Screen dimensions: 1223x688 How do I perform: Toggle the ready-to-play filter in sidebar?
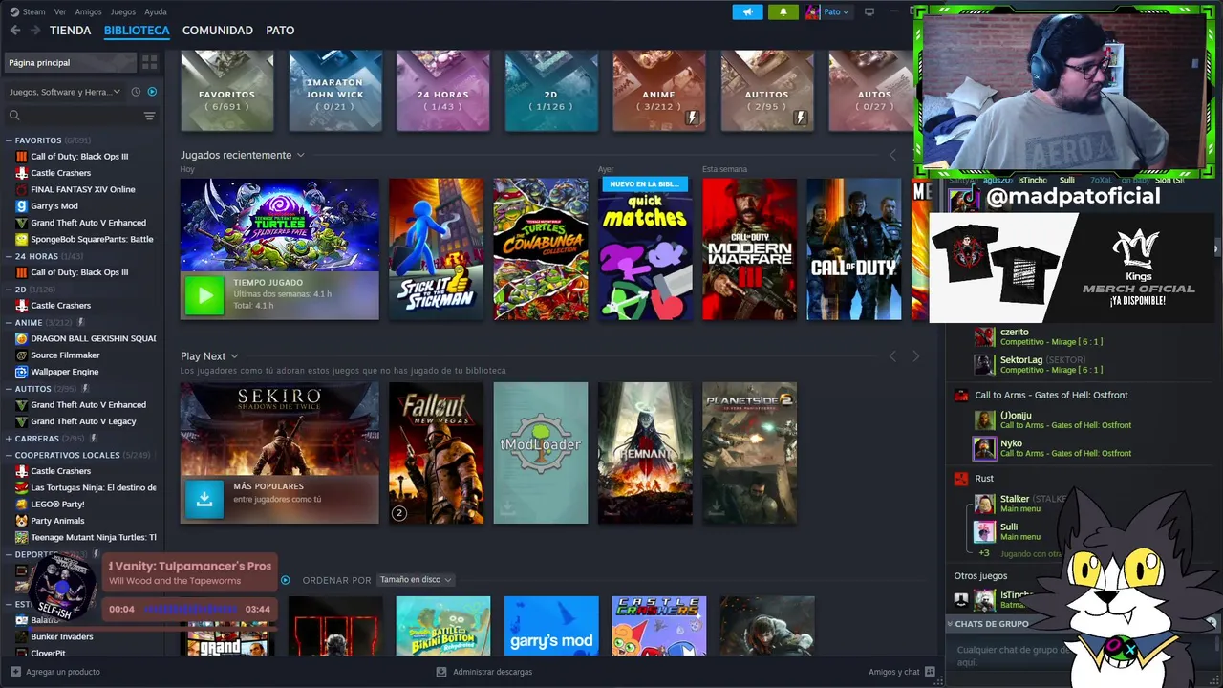pos(152,92)
